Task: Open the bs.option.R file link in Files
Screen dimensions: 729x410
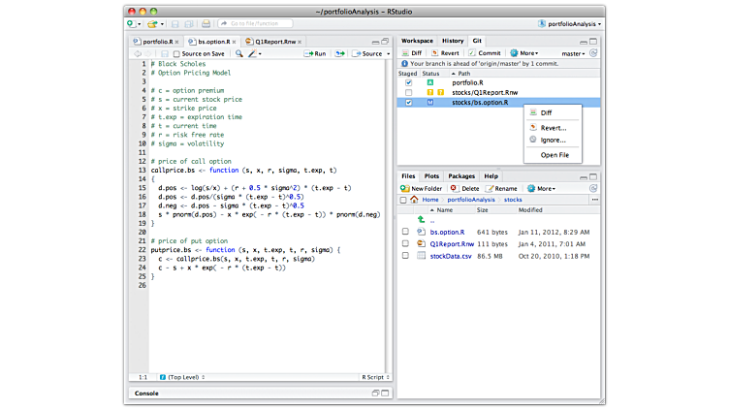Action: click(447, 233)
